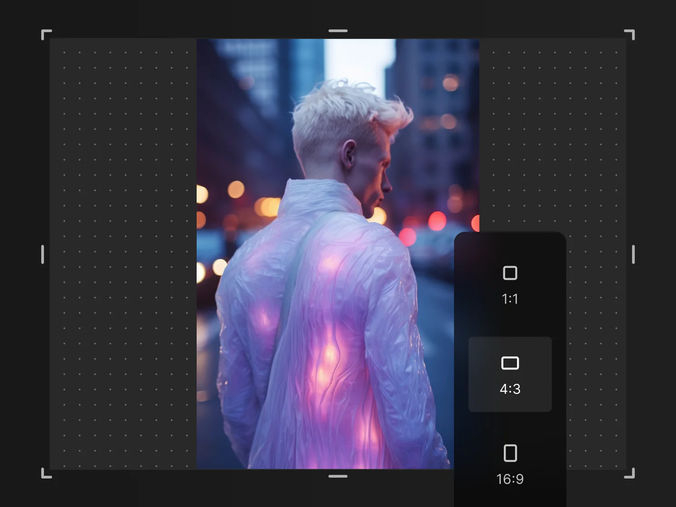Switch the crop selection to 16:9
This screenshot has height=507, width=676.
click(x=510, y=464)
